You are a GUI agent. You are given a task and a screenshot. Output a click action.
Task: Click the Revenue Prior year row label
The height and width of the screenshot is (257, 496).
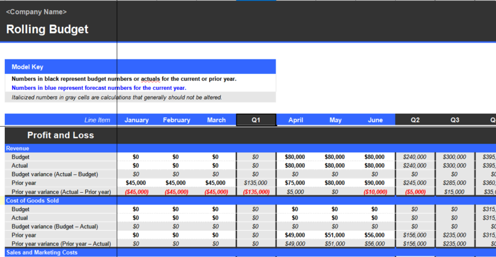click(24, 183)
